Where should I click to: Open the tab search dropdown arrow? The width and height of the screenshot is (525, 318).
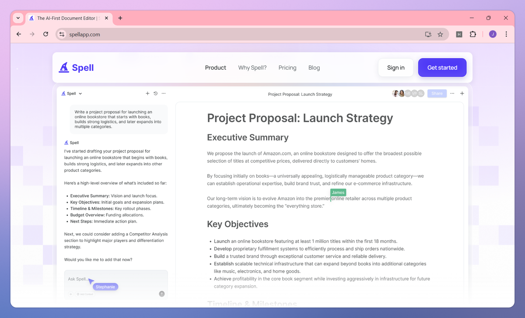click(x=18, y=18)
